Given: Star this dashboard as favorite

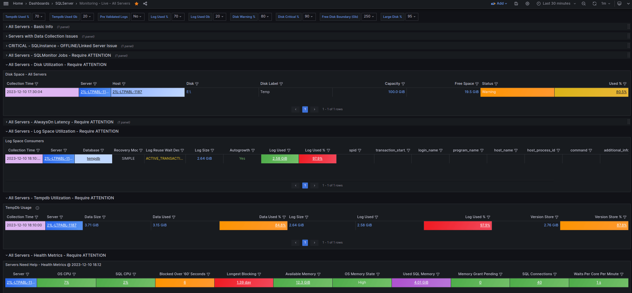Looking at the screenshot, I should [137, 4].
